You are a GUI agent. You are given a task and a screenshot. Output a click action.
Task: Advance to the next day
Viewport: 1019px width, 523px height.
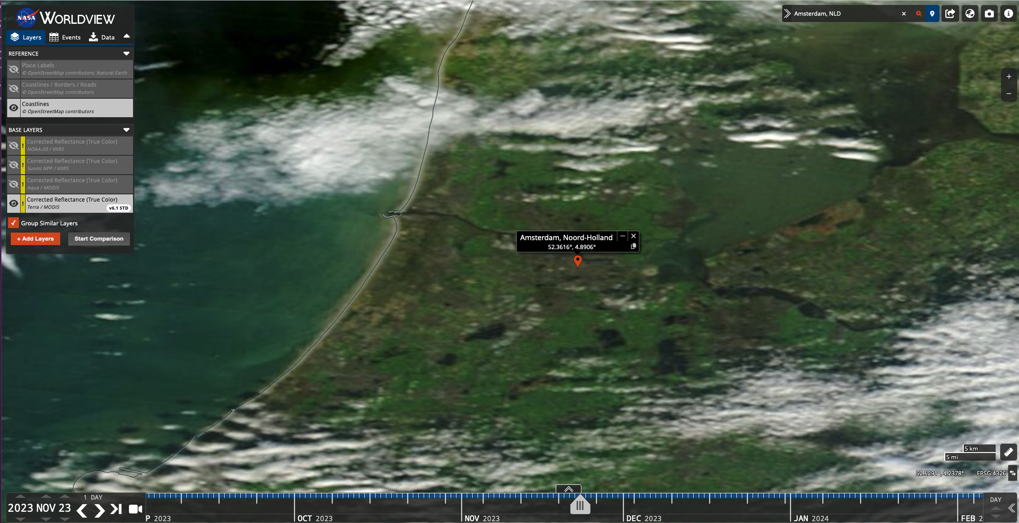coord(99,510)
